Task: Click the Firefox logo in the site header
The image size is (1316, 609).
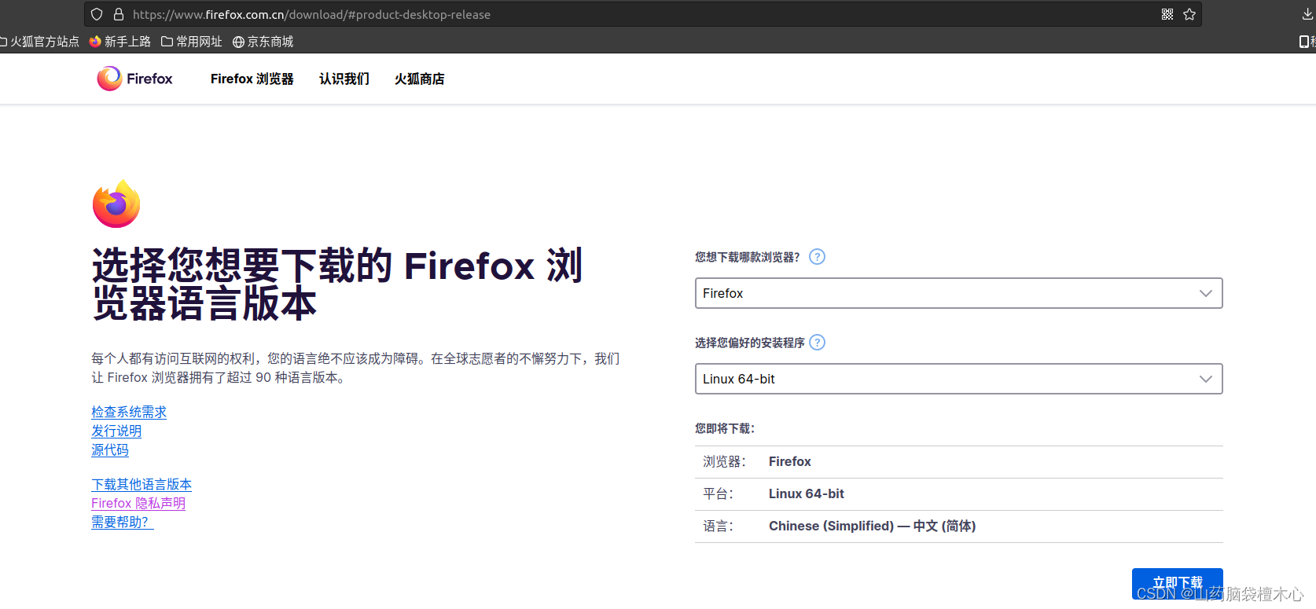Action: 134,79
